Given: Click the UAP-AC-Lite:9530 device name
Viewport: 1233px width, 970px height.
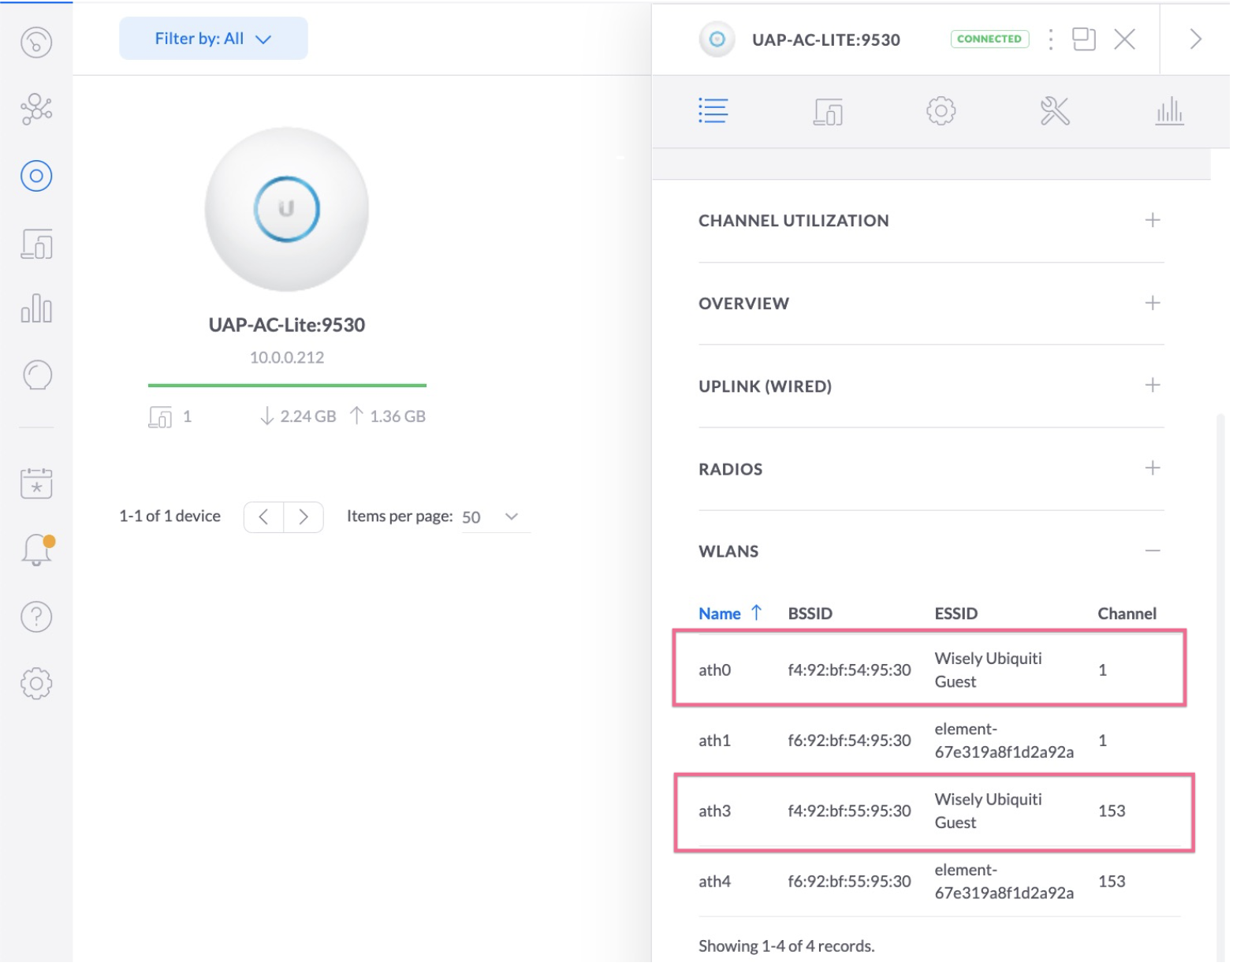Looking at the screenshot, I should (x=288, y=326).
